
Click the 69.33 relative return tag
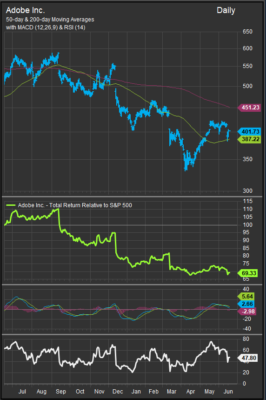(247, 273)
